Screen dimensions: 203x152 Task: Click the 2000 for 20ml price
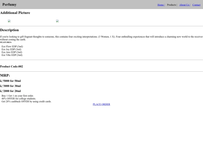(11, 91)
